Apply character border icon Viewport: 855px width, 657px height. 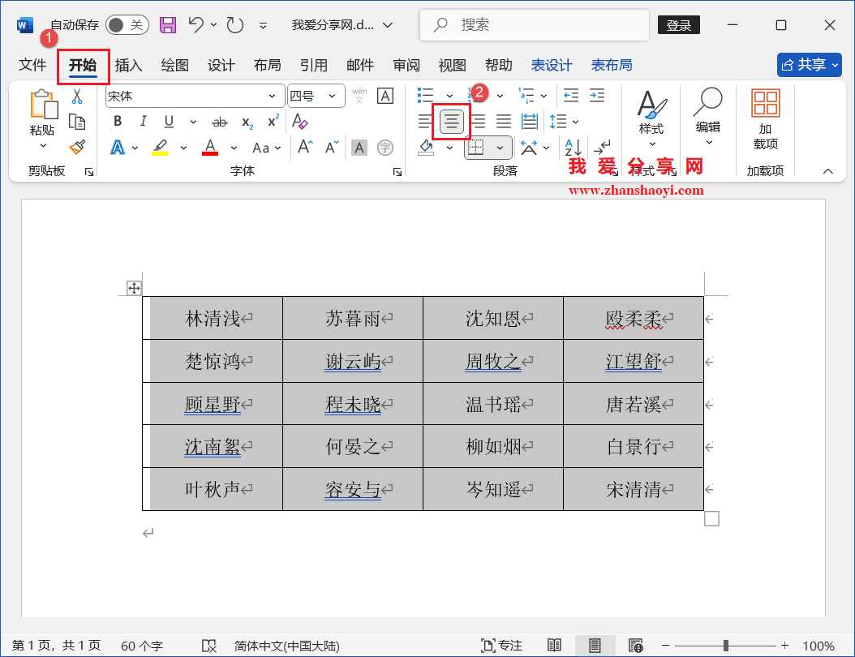(385, 96)
